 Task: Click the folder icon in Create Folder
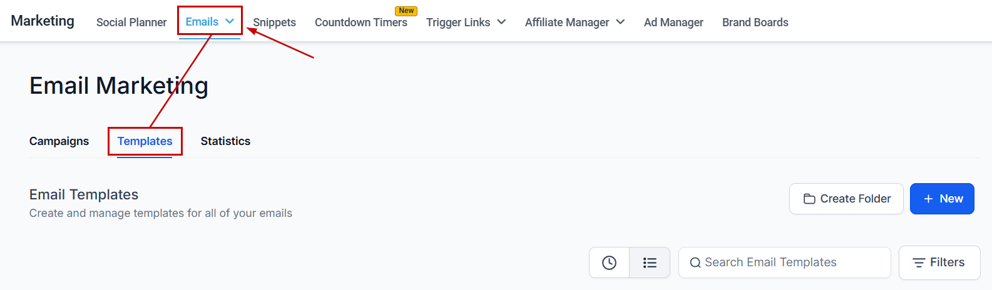[809, 199]
